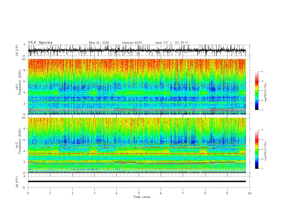Click the "5" volt tick of ch.1 waveform
Viewport: 281px width, 217px height.
[x=25, y=45]
